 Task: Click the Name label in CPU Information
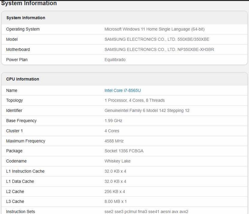tap(12, 90)
